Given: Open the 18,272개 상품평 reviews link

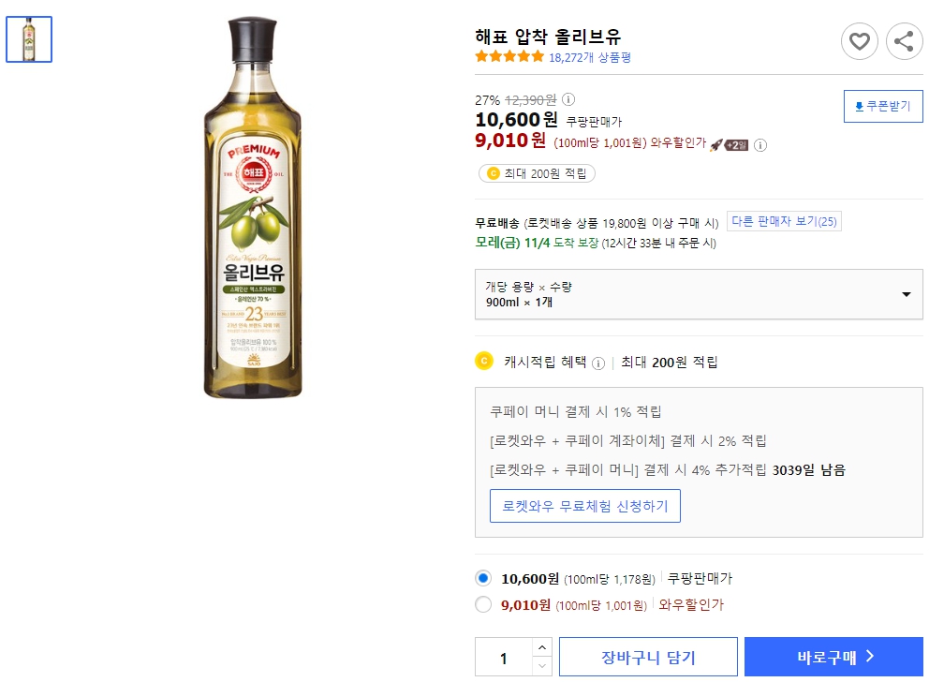Looking at the screenshot, I should pyautogui.click(x=589, y=57).
